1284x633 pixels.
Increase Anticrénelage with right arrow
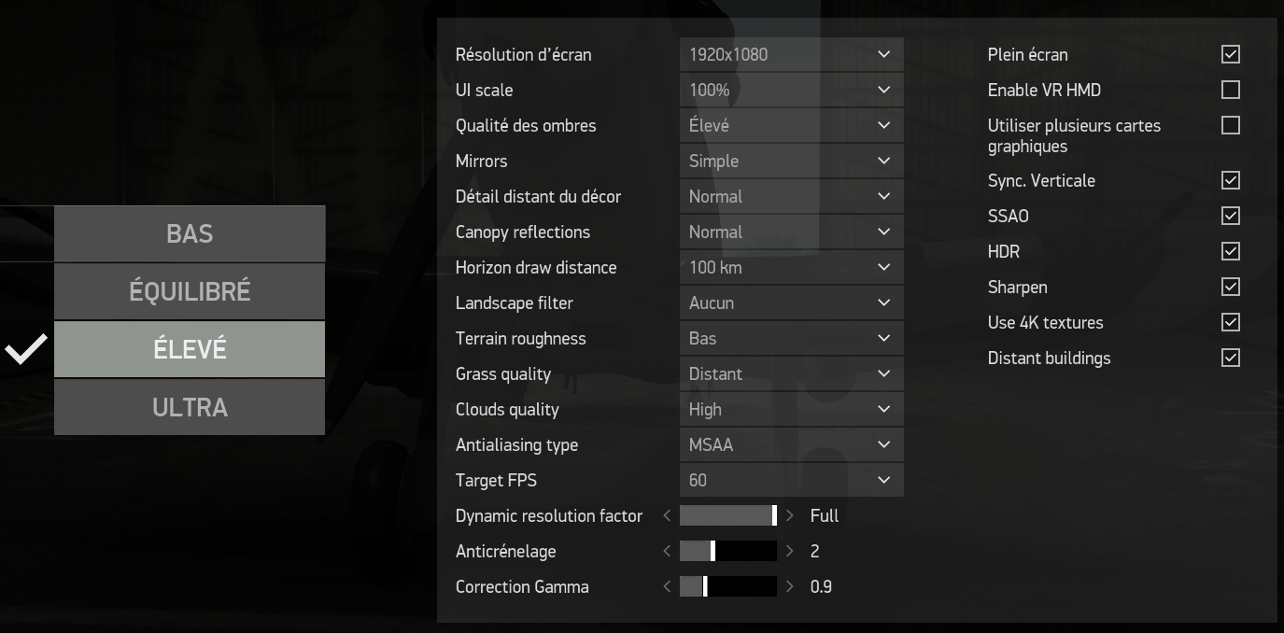[790, 551]
